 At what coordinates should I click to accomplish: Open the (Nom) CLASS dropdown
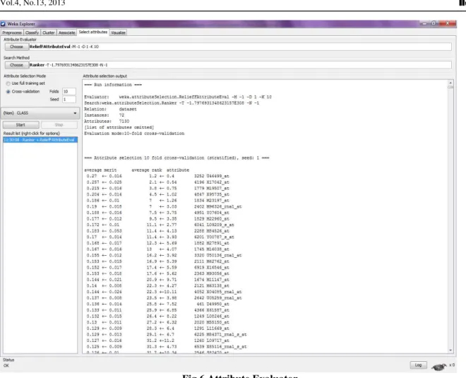coord(40,113)
